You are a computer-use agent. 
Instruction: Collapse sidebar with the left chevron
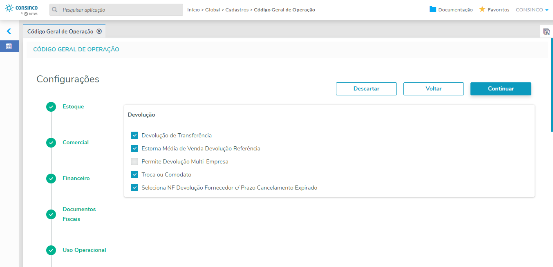tap(9, 31)
